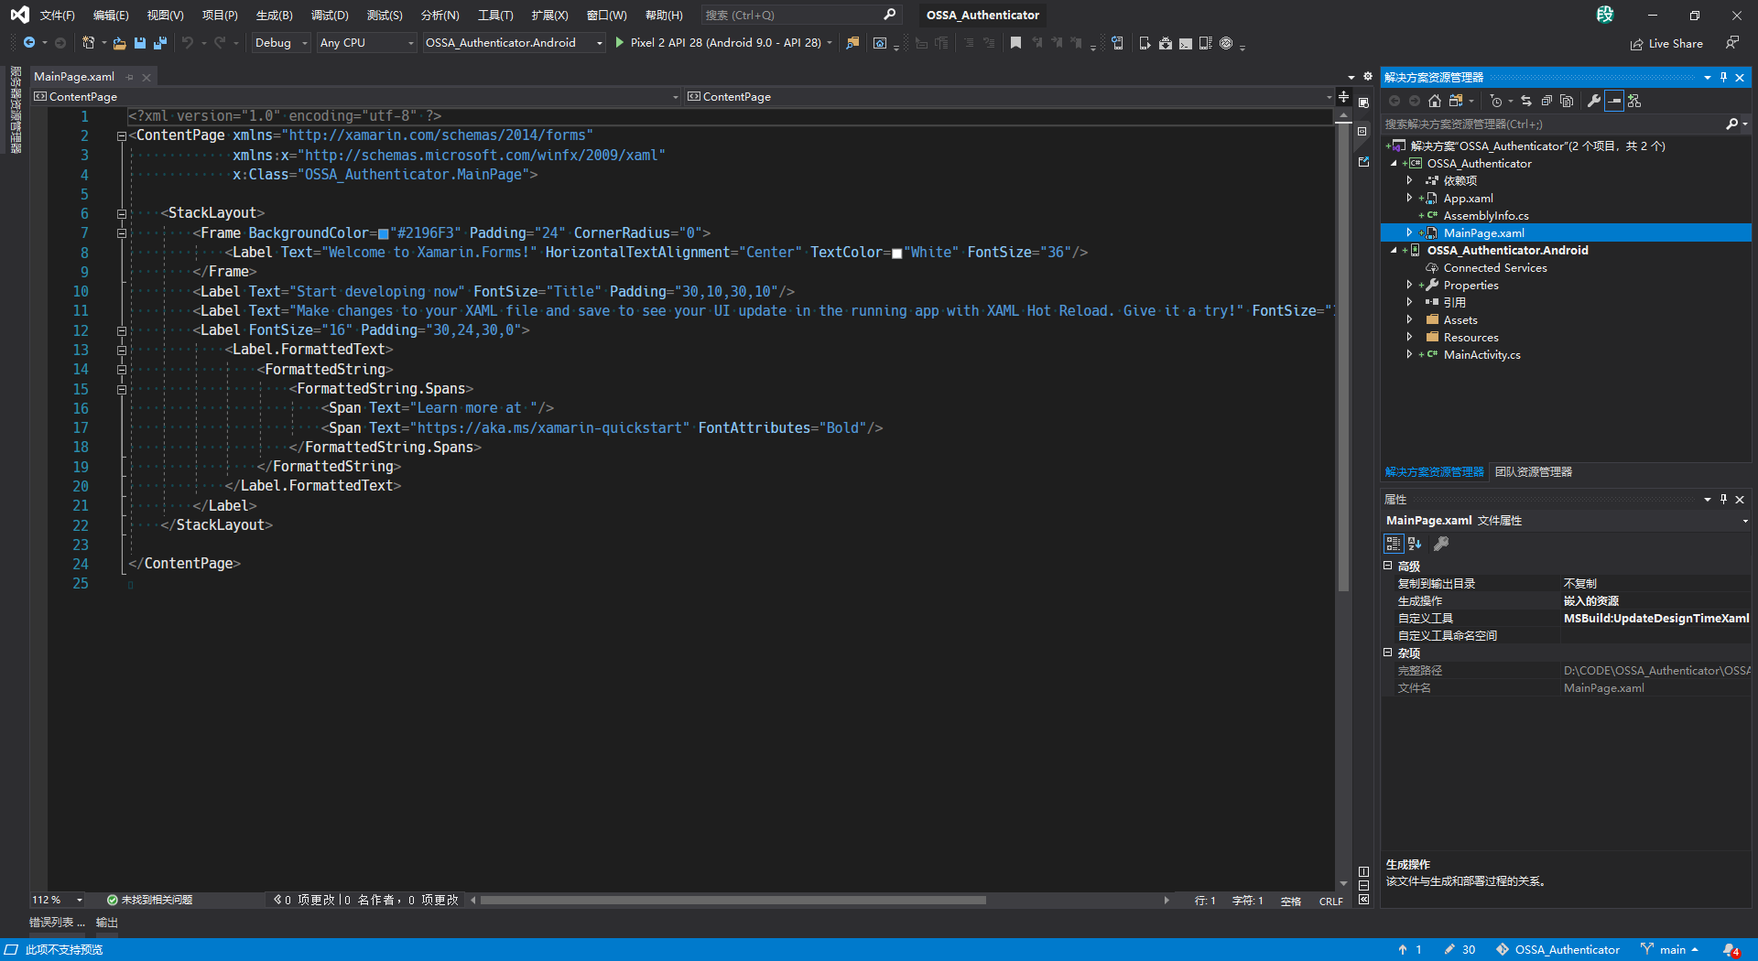Open the 输出 panel tab
This screenshot has height=961, width=1758.
coord(107,923)
